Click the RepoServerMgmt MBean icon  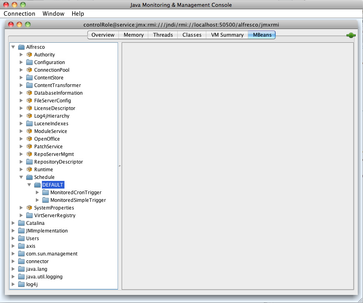(x=29, y=154)
